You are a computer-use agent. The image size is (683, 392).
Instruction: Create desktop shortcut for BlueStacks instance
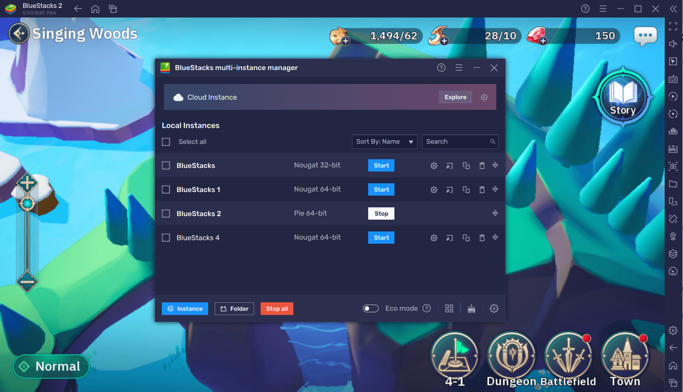pyautogui.click(x=450, y=166)
